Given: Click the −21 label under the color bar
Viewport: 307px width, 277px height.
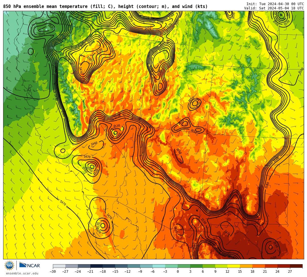Looking at the screenshot, I should click(x=90, y=272).
